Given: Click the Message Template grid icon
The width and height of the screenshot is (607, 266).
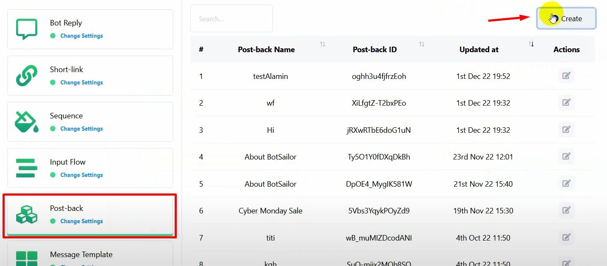Looking at the screenshot, I should point(26,258).
